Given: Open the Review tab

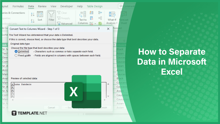Looking at the screenshot, I should click(42, 6).
